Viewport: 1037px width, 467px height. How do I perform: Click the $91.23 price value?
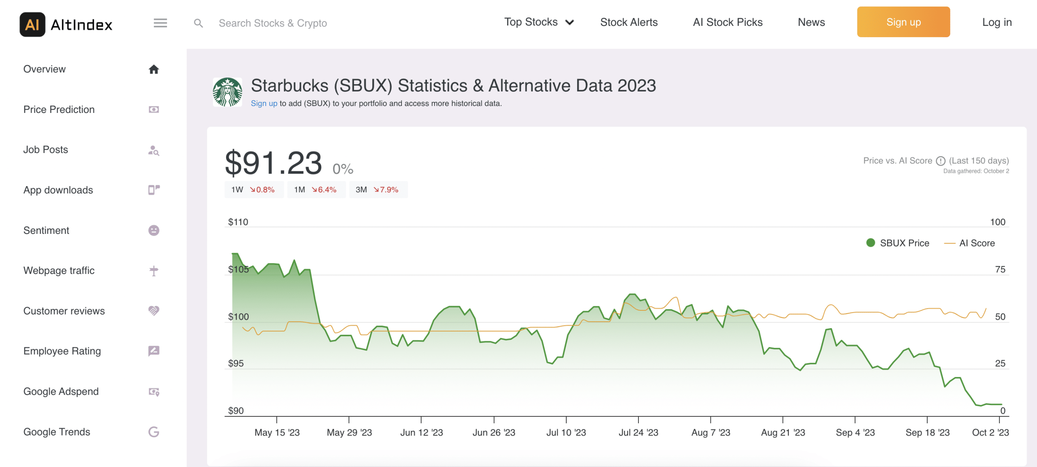click(273, 163)
